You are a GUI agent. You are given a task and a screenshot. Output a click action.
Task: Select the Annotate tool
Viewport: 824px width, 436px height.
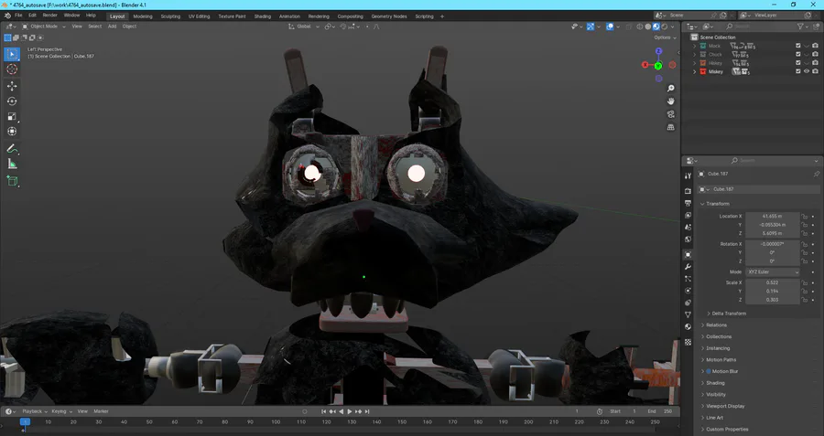[12, 149]
